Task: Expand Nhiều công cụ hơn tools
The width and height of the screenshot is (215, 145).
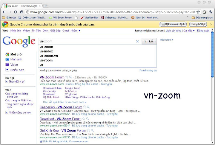Action: tap(18, 112)
